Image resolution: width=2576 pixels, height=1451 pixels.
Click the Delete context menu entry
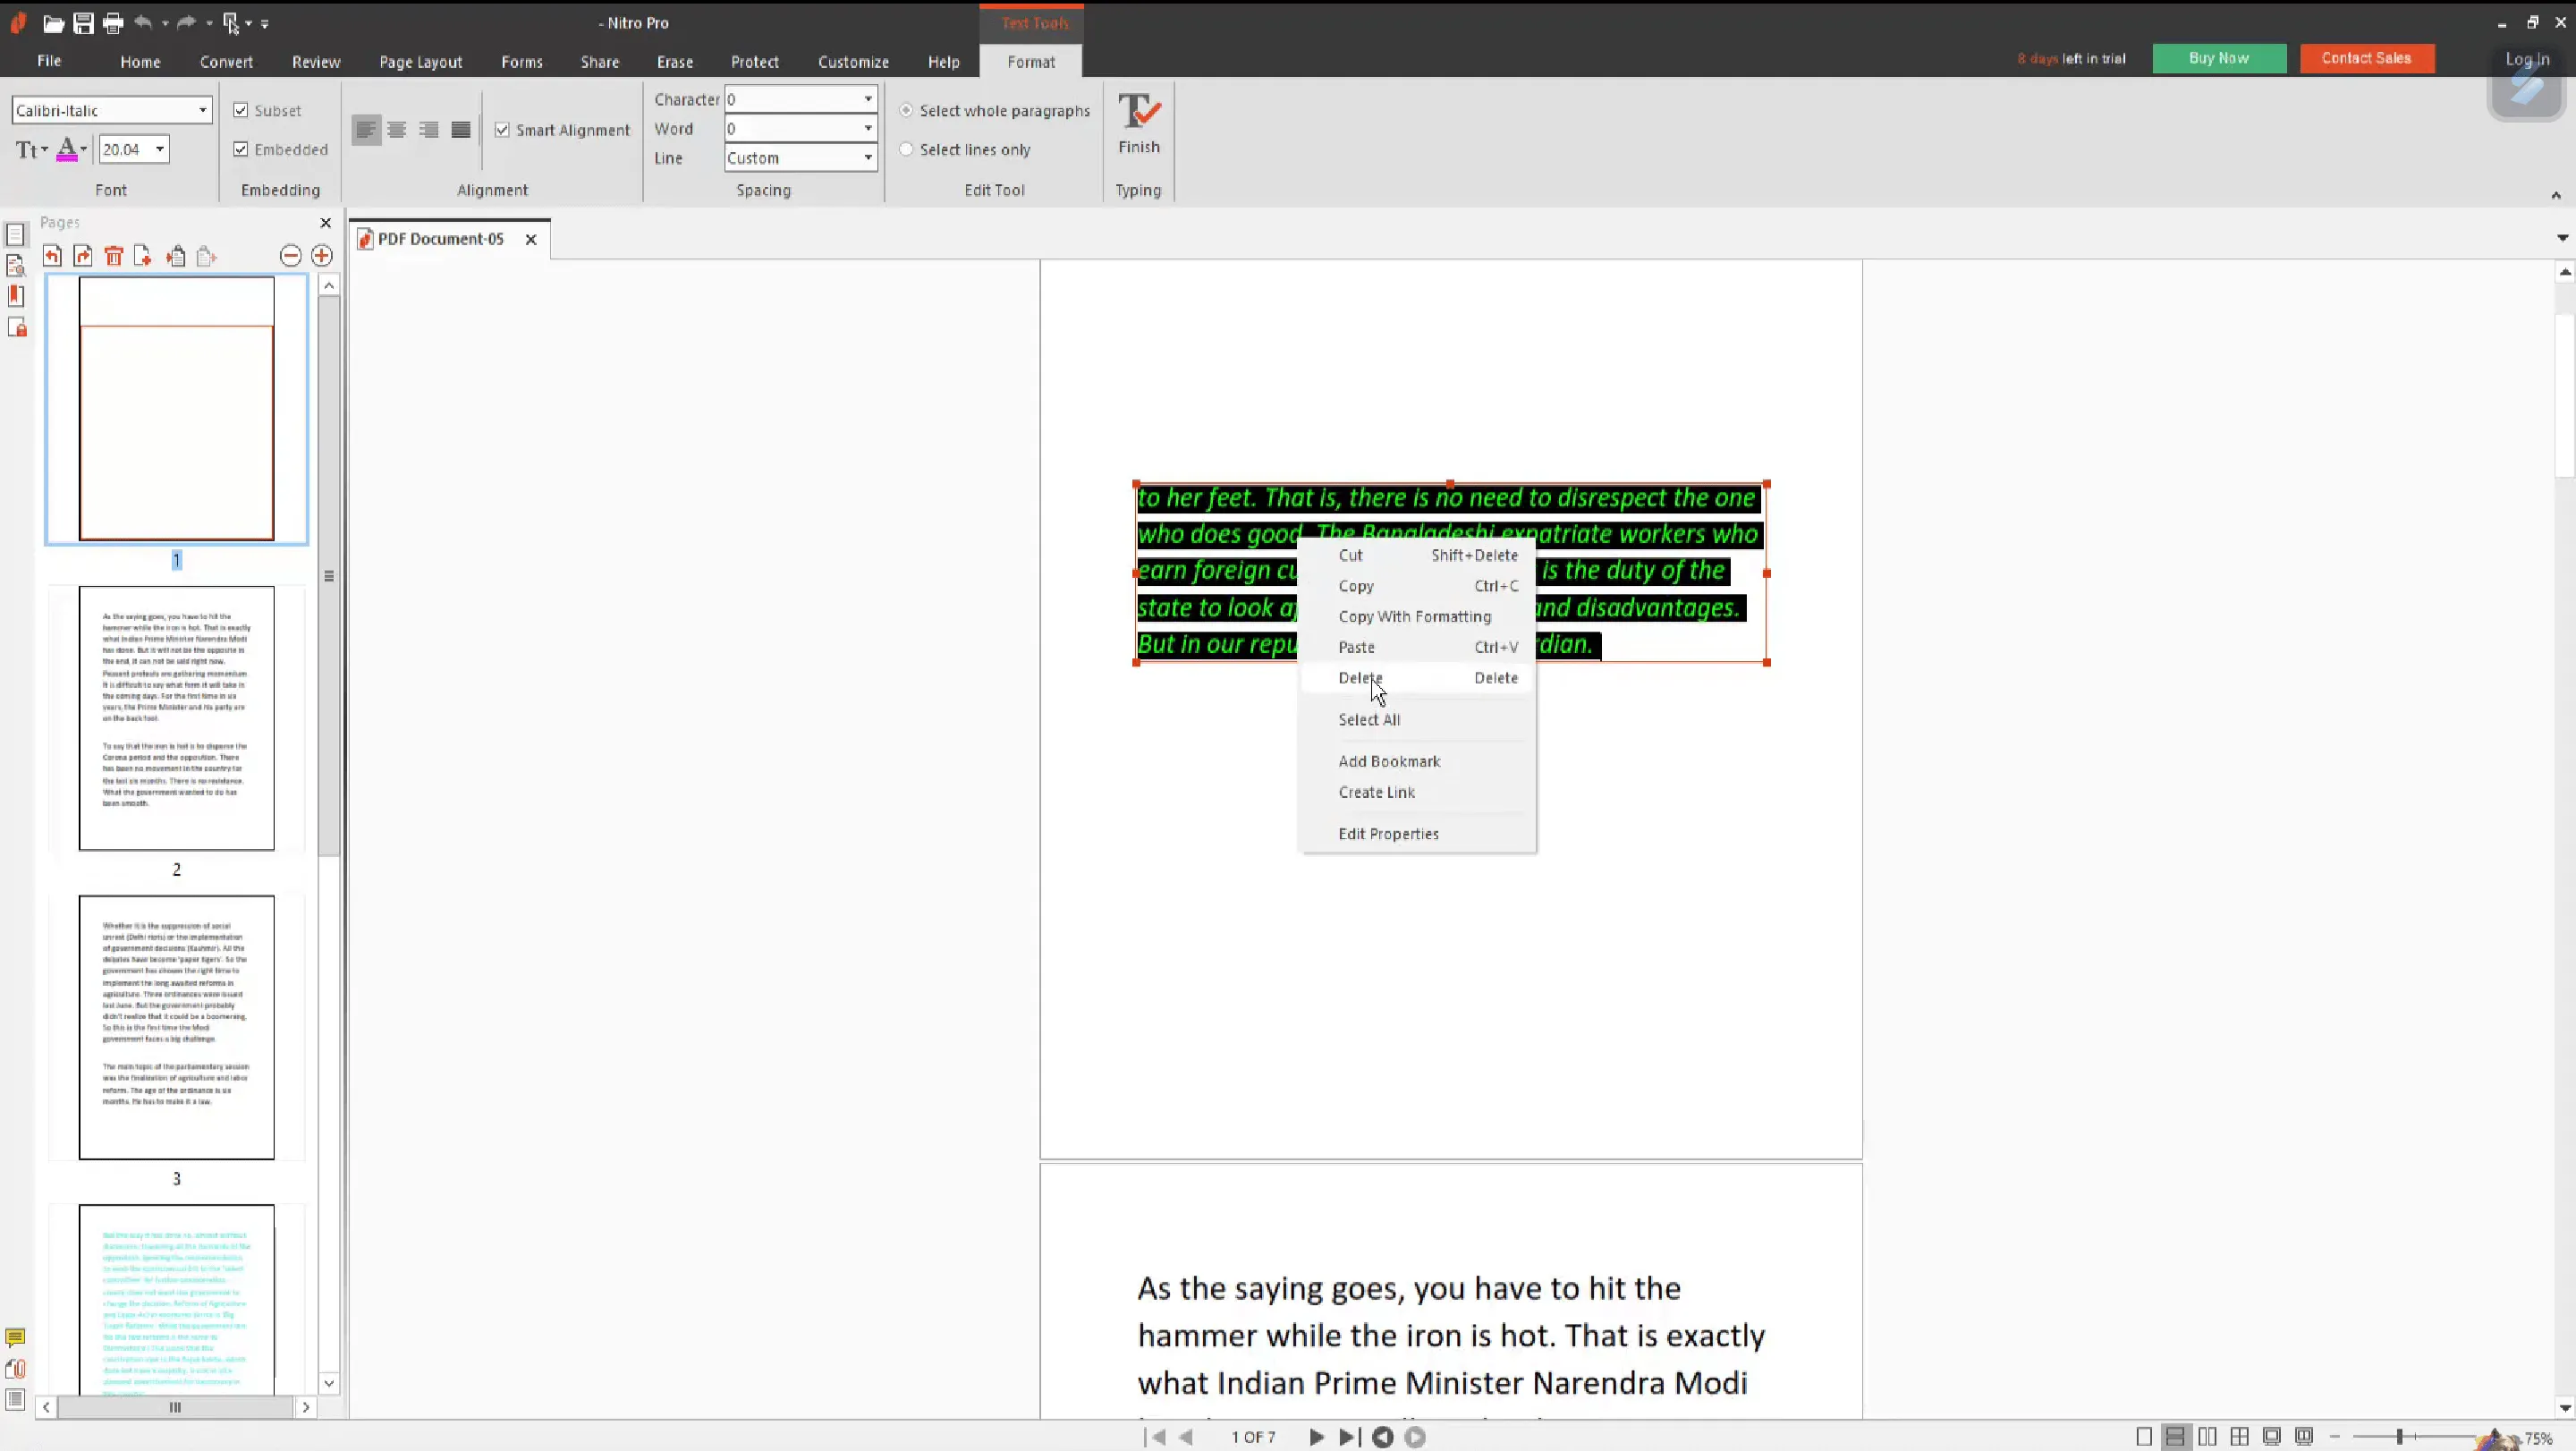[x=1359, y=678]
